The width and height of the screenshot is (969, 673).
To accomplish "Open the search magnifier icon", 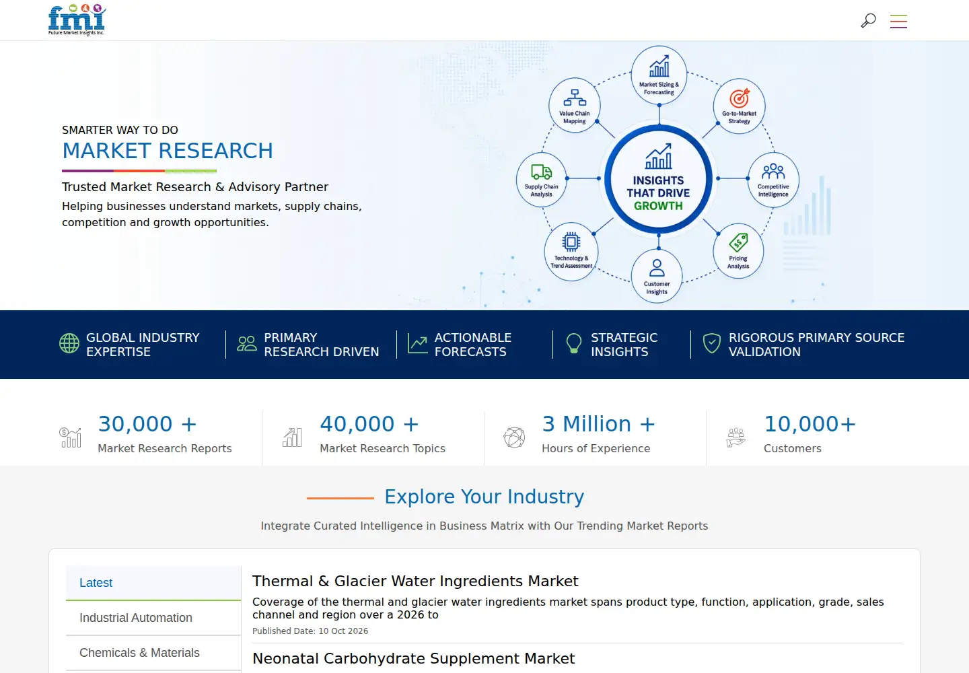I will point(869,21).
